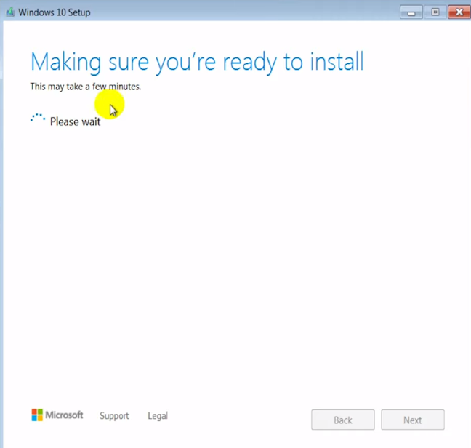Maximize the Windows 10 Setup window

435,12
